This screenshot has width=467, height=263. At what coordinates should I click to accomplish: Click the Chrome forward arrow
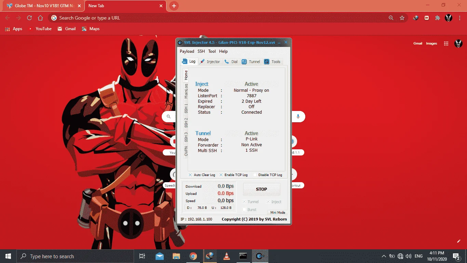click(x=18, y=18)
